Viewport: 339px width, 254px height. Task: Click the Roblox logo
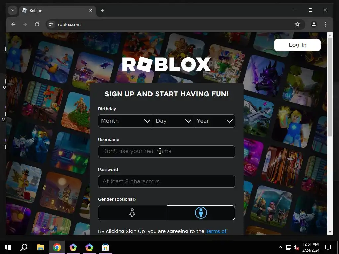(x=167, y=64)
